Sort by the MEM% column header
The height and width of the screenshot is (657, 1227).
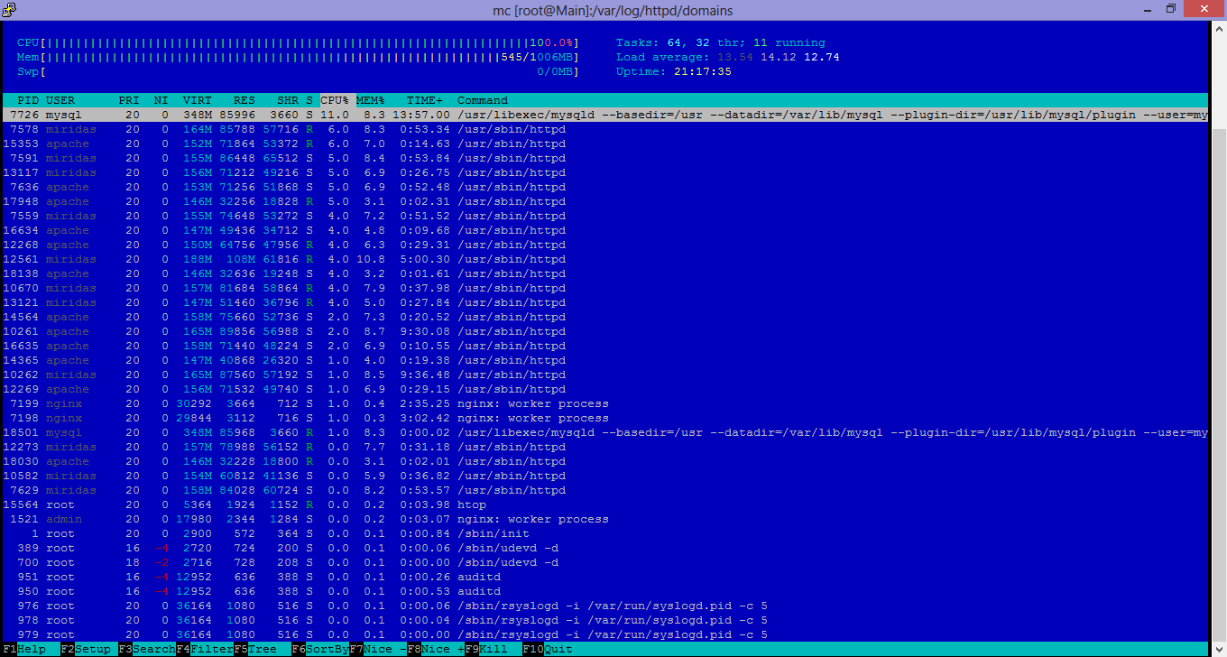coord(371,100)
